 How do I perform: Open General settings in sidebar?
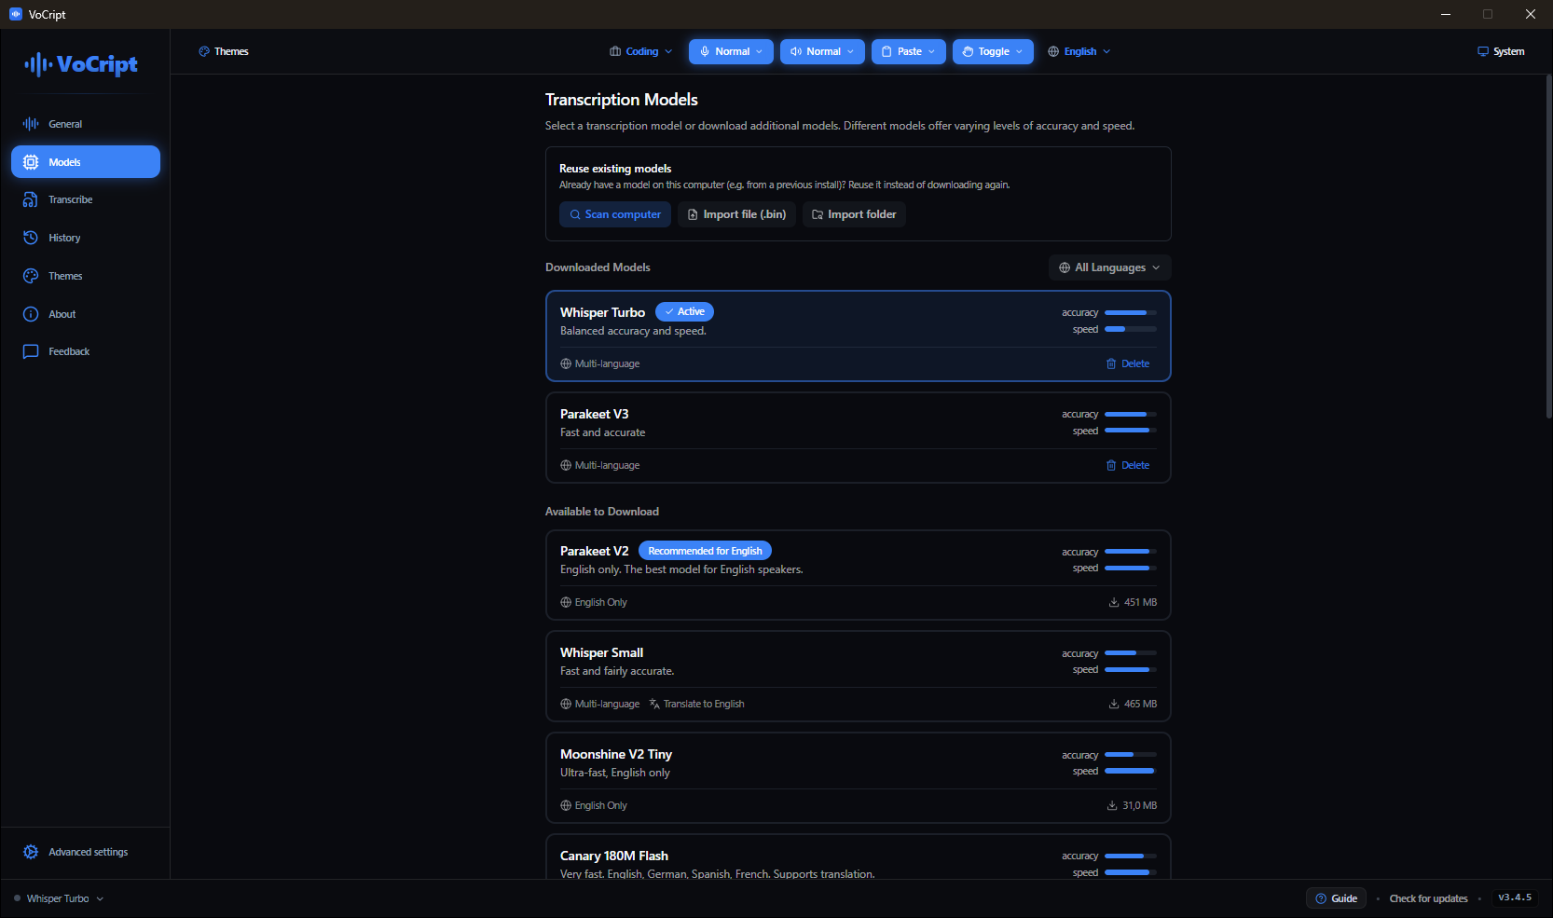[85, 124]
